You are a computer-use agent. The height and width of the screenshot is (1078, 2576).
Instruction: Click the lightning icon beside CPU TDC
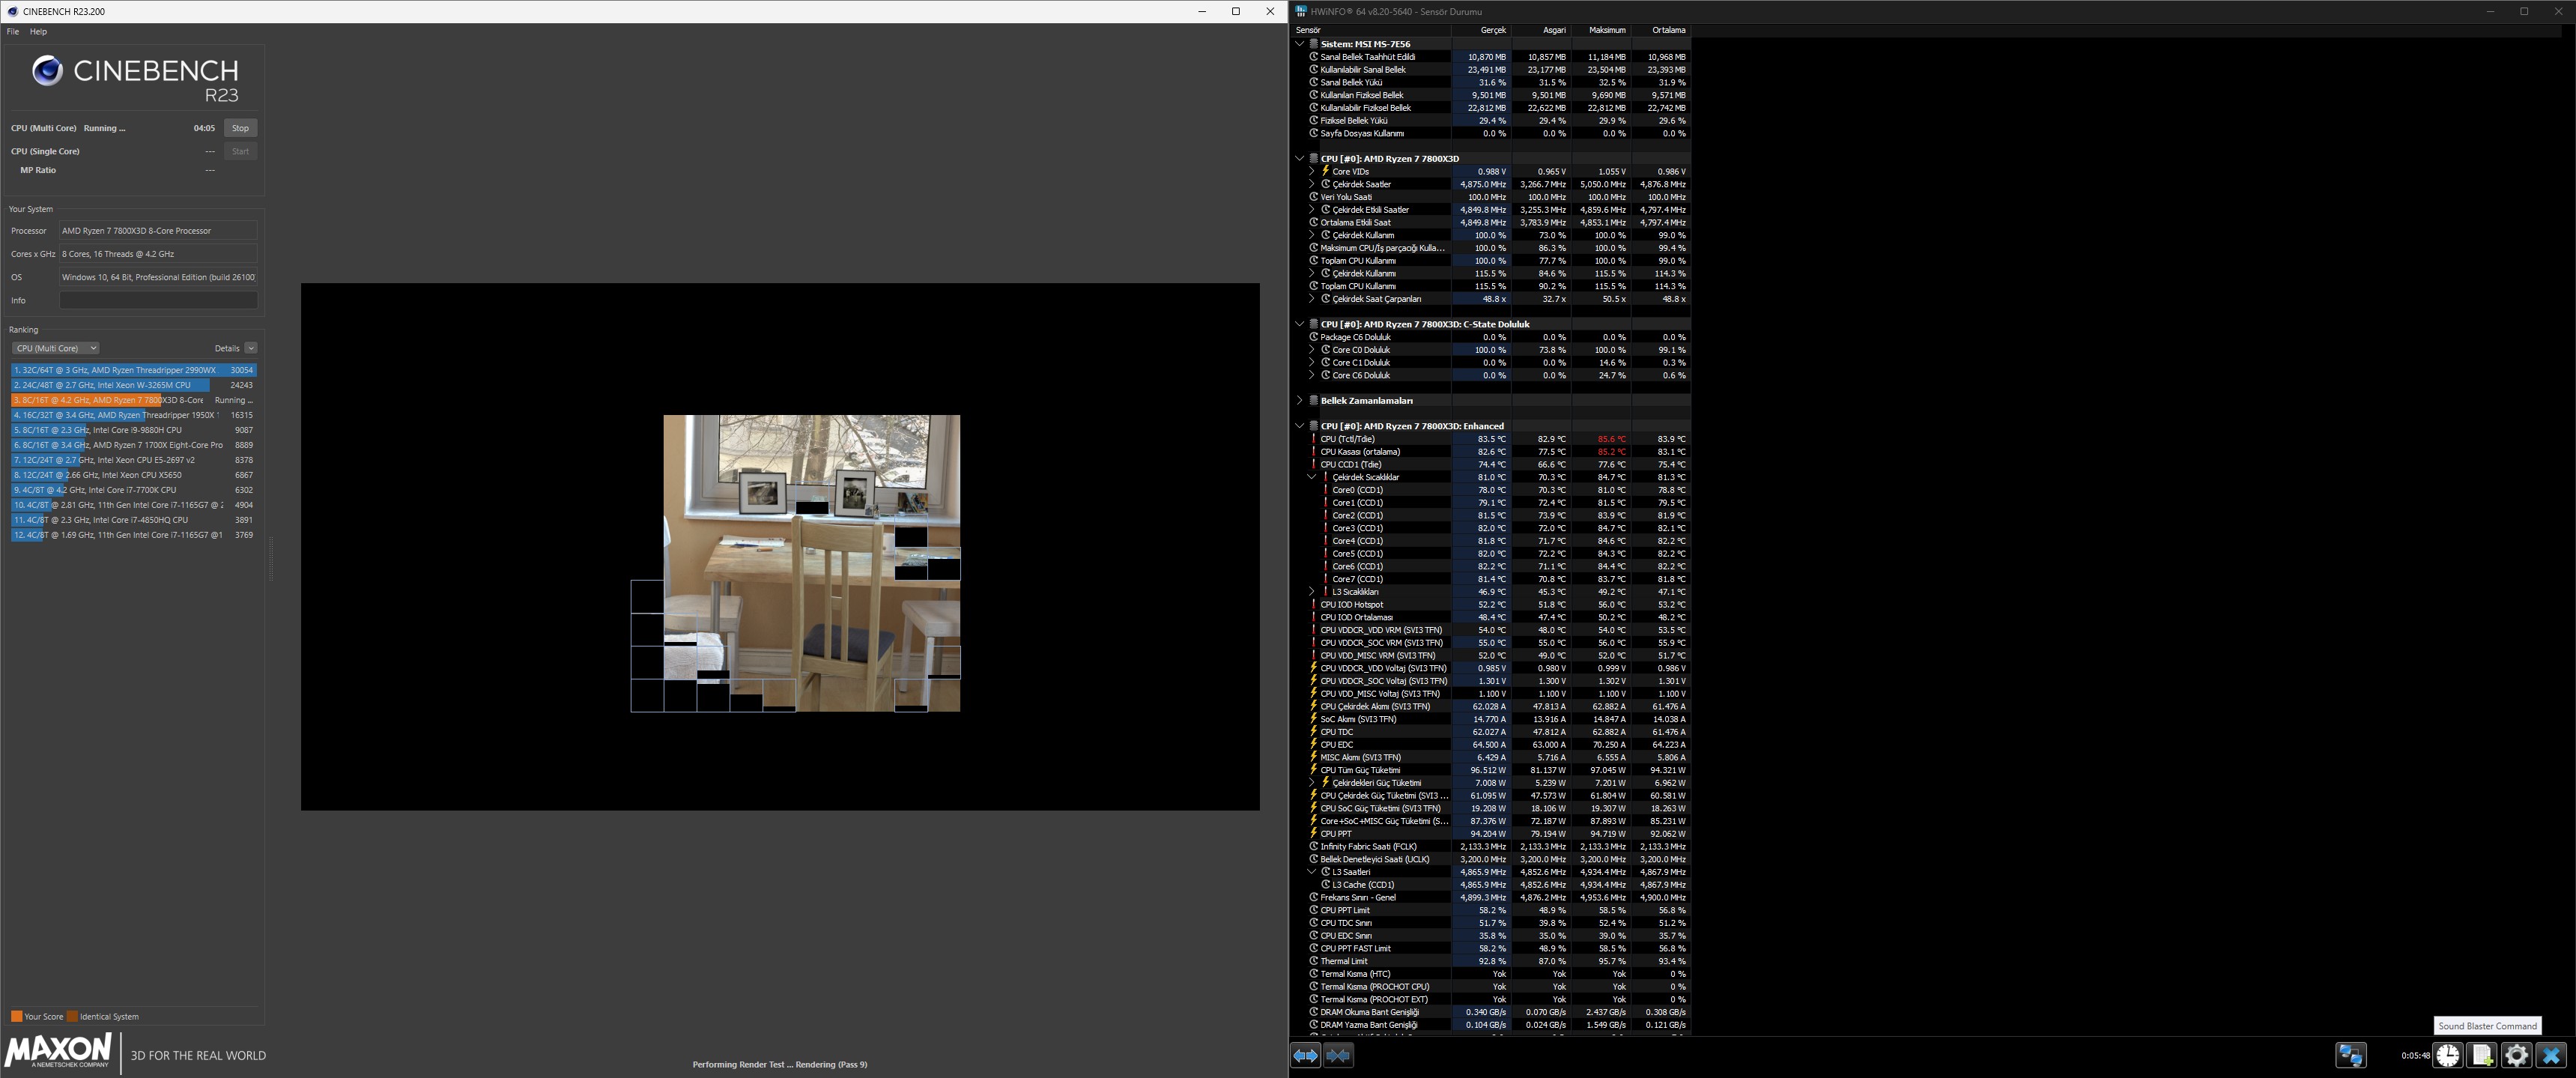[x=1314, y=731]
